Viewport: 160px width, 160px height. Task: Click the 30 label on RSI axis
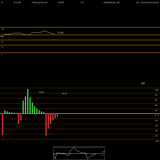pos(2,47)
